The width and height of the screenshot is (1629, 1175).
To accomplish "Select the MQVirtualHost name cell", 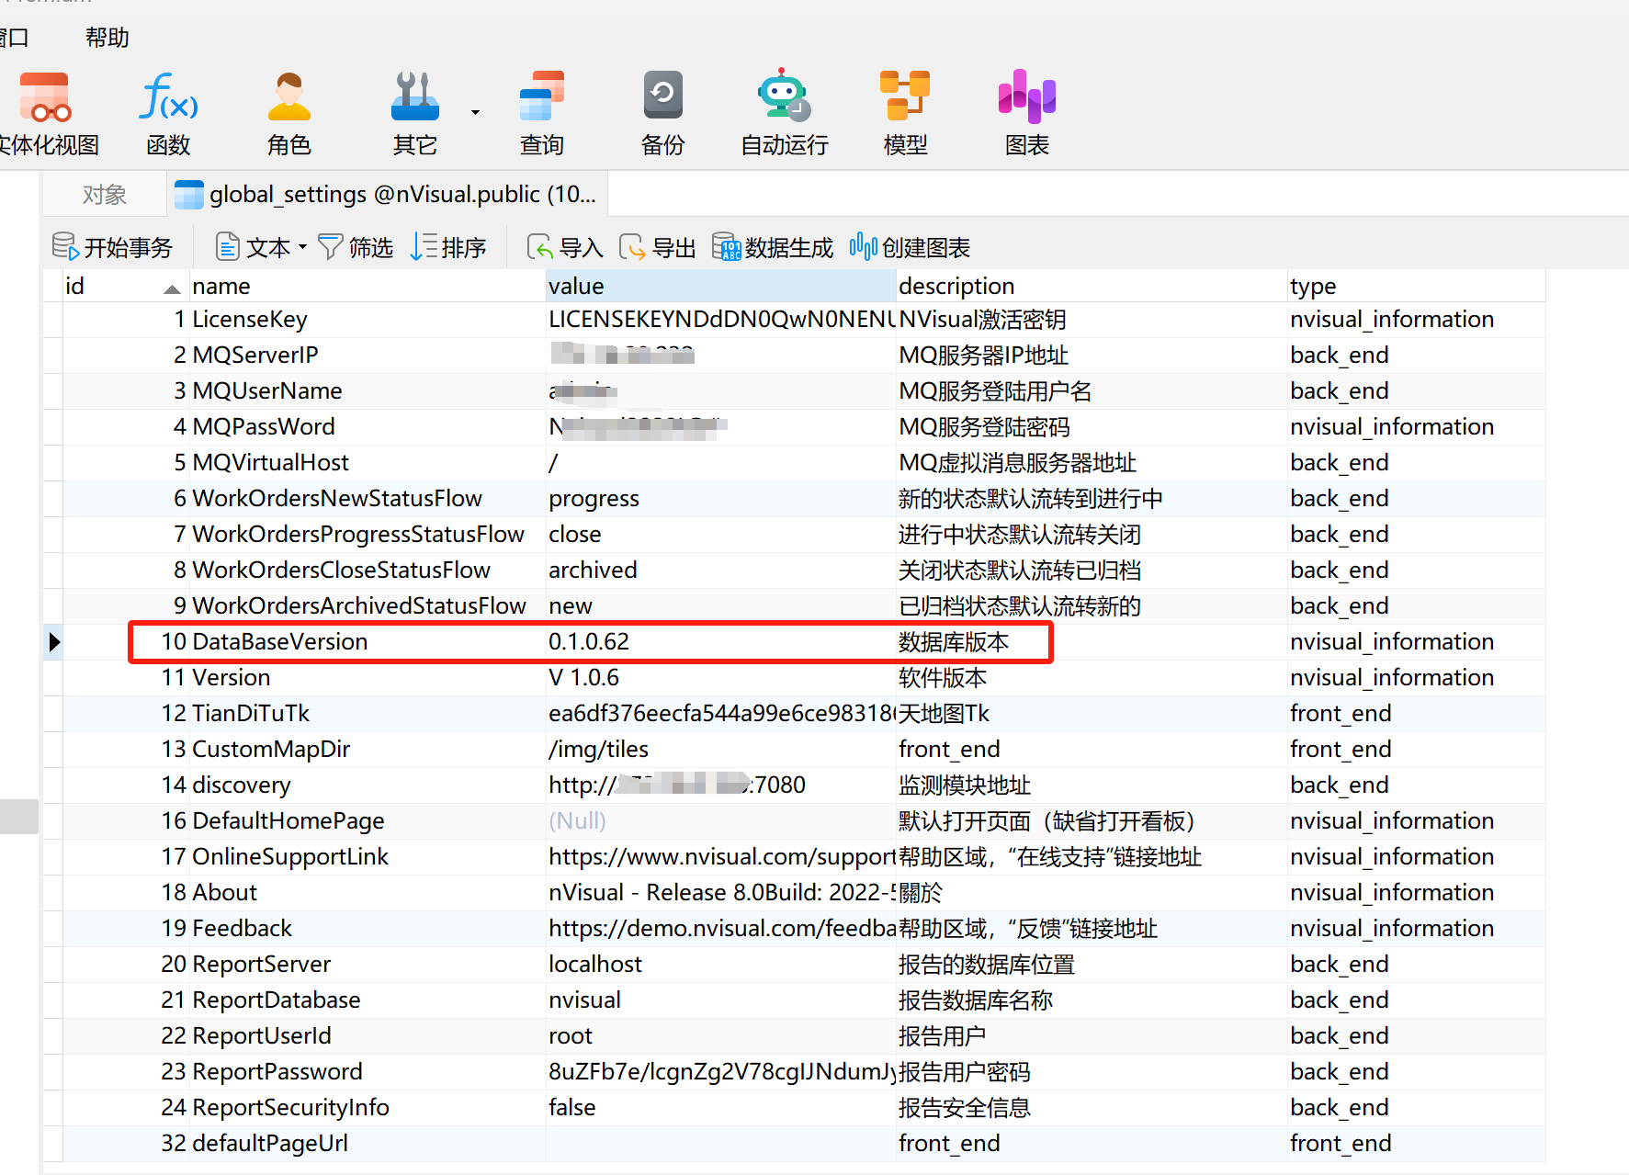I will coord(368,463).
